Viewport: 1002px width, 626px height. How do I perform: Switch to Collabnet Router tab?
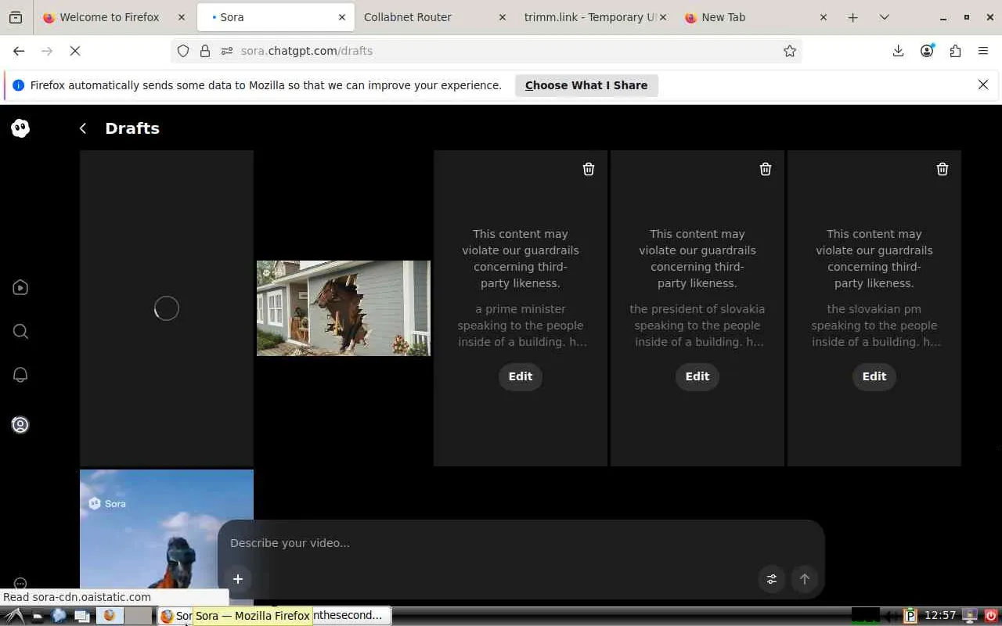[432, 17]
